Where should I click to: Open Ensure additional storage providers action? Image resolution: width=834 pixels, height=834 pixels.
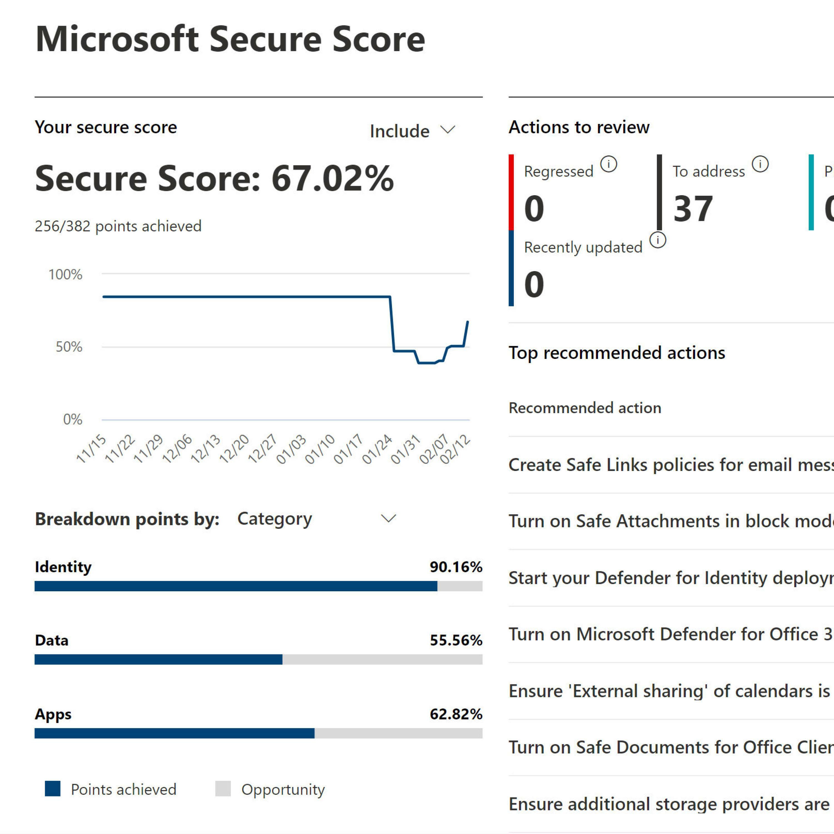669,804
